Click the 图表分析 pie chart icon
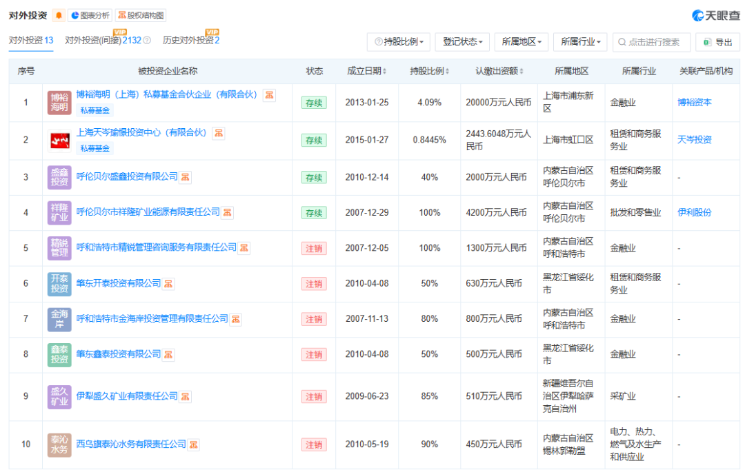 [x=74, y=14]
